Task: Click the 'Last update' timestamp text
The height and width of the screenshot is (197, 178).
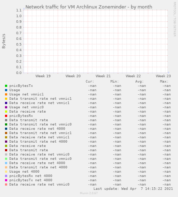Action: [x=133, y=189]
